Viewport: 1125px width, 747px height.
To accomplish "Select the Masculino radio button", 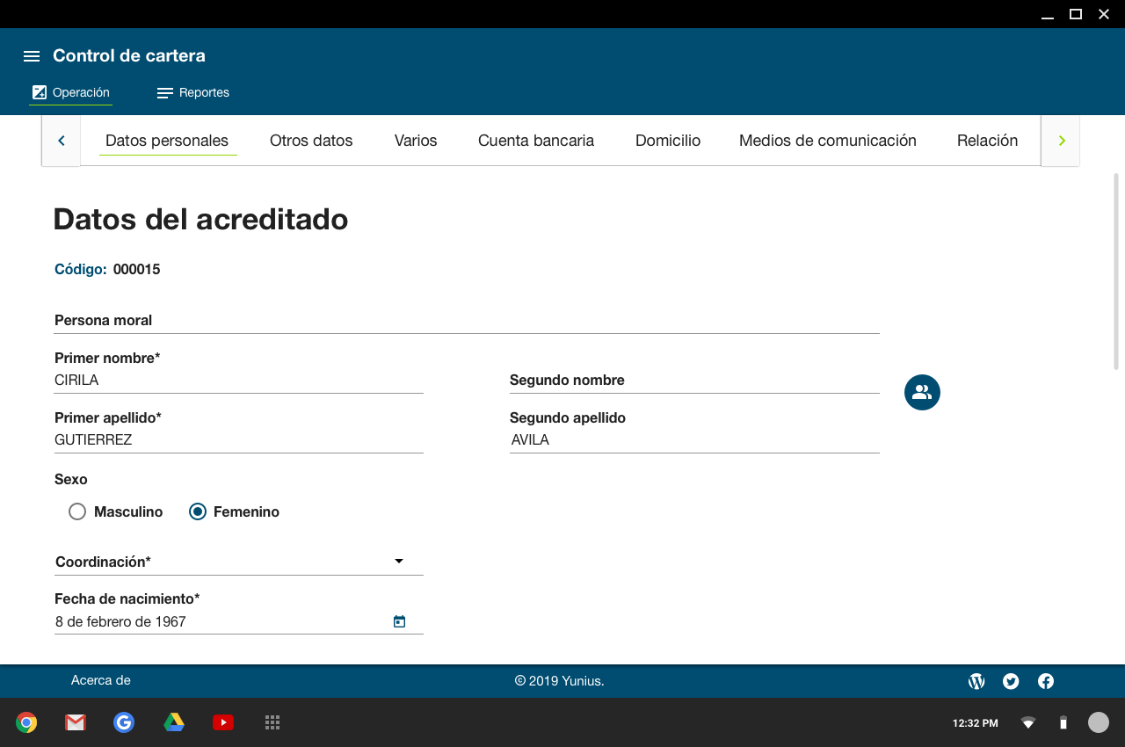I will 77,511.
